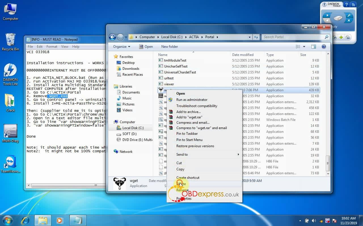
Task: Select UniversalChardetTest in the file list
Action: [180, 72]
